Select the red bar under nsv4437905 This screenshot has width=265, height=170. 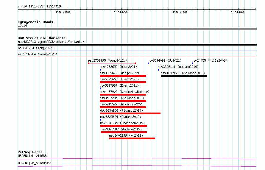tap(123, 95)
